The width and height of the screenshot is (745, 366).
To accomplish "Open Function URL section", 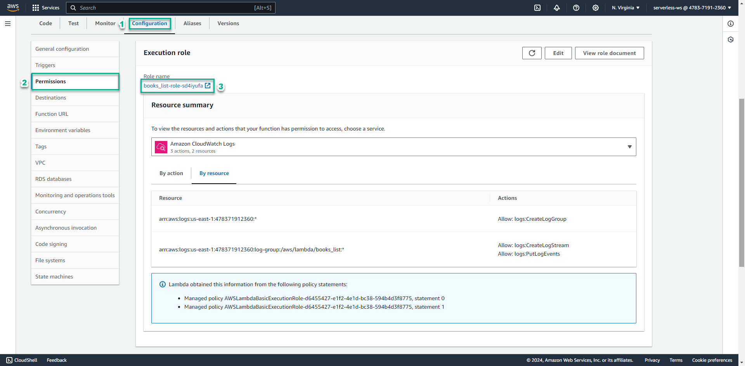I will 75,114.
